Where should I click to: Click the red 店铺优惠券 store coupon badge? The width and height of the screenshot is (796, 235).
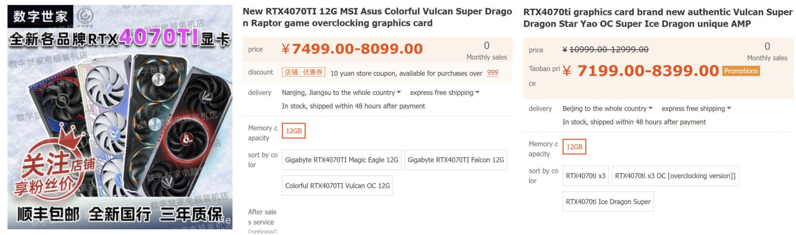click(x=303, y=72)
